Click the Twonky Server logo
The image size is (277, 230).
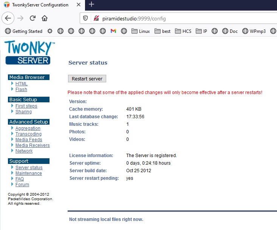coord(29,52)
